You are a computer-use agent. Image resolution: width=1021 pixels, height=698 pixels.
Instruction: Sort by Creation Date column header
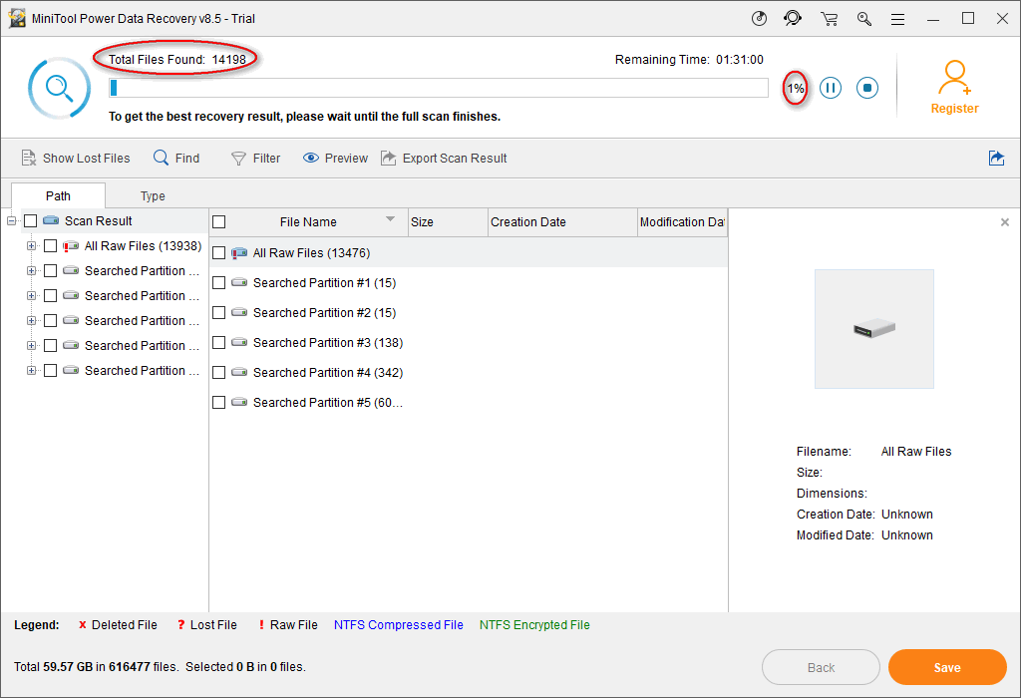coord(562,222)
